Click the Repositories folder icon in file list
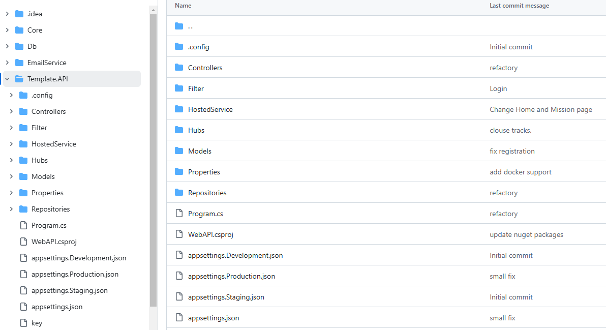This screenshot has width=606, height=330. pyautogui.click(x=179, y=193)
